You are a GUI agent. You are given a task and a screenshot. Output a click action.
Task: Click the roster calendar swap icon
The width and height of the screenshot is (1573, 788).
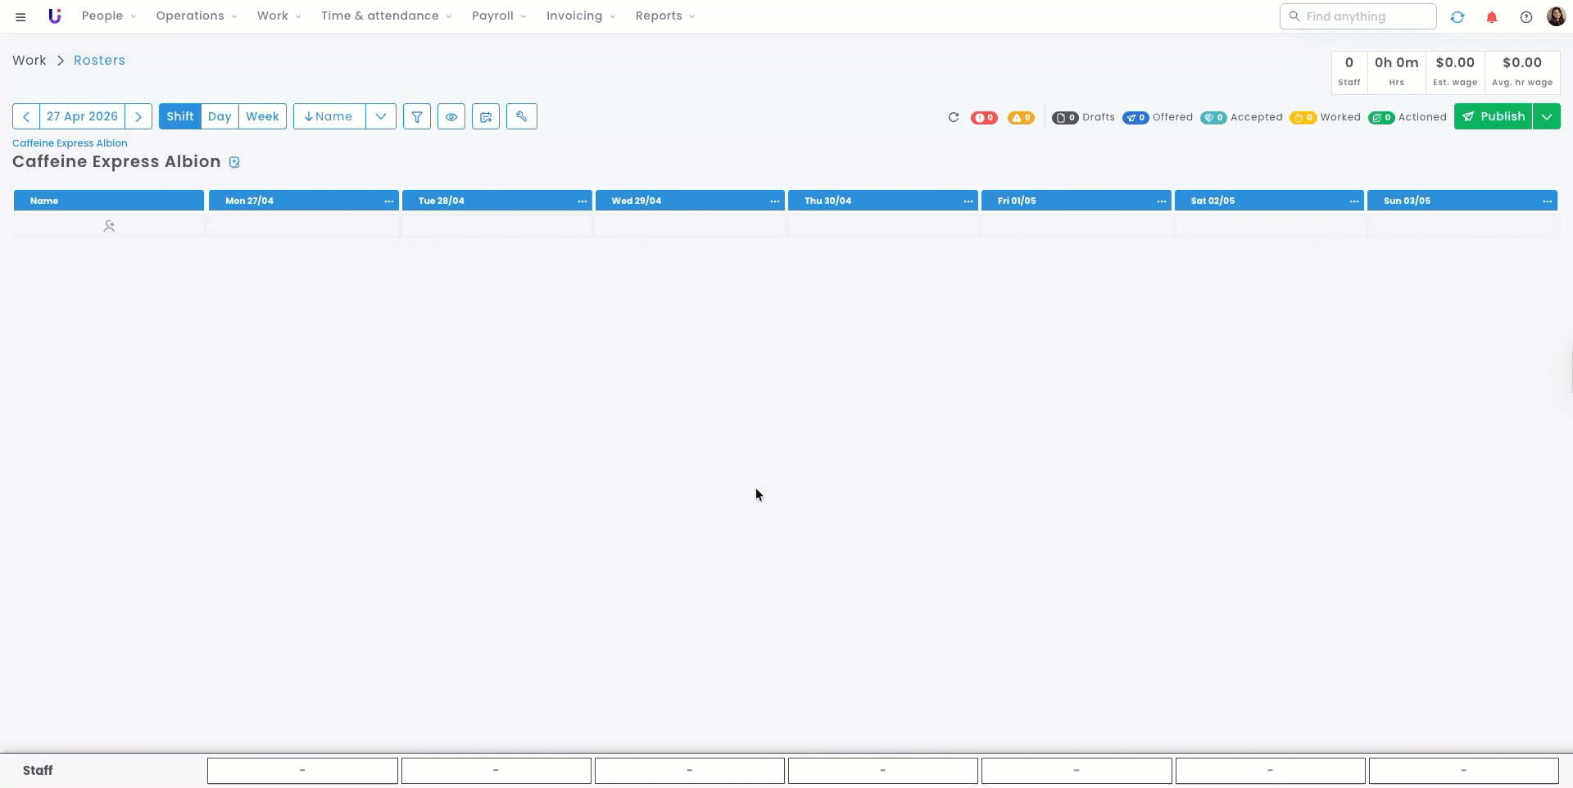tap(486, 116)
